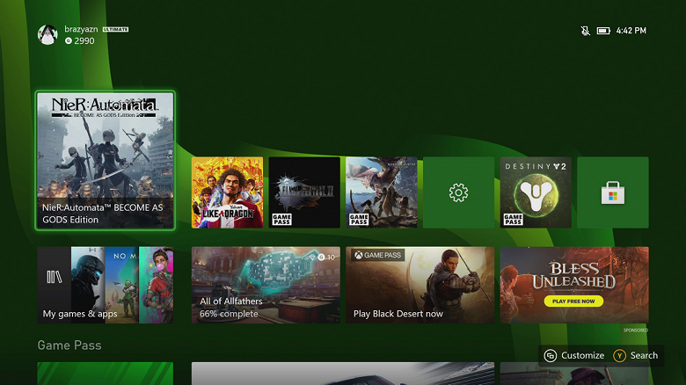Click the library icon in My games & apps
Viewport: 686px width, 385px height.
click(54, 277)
